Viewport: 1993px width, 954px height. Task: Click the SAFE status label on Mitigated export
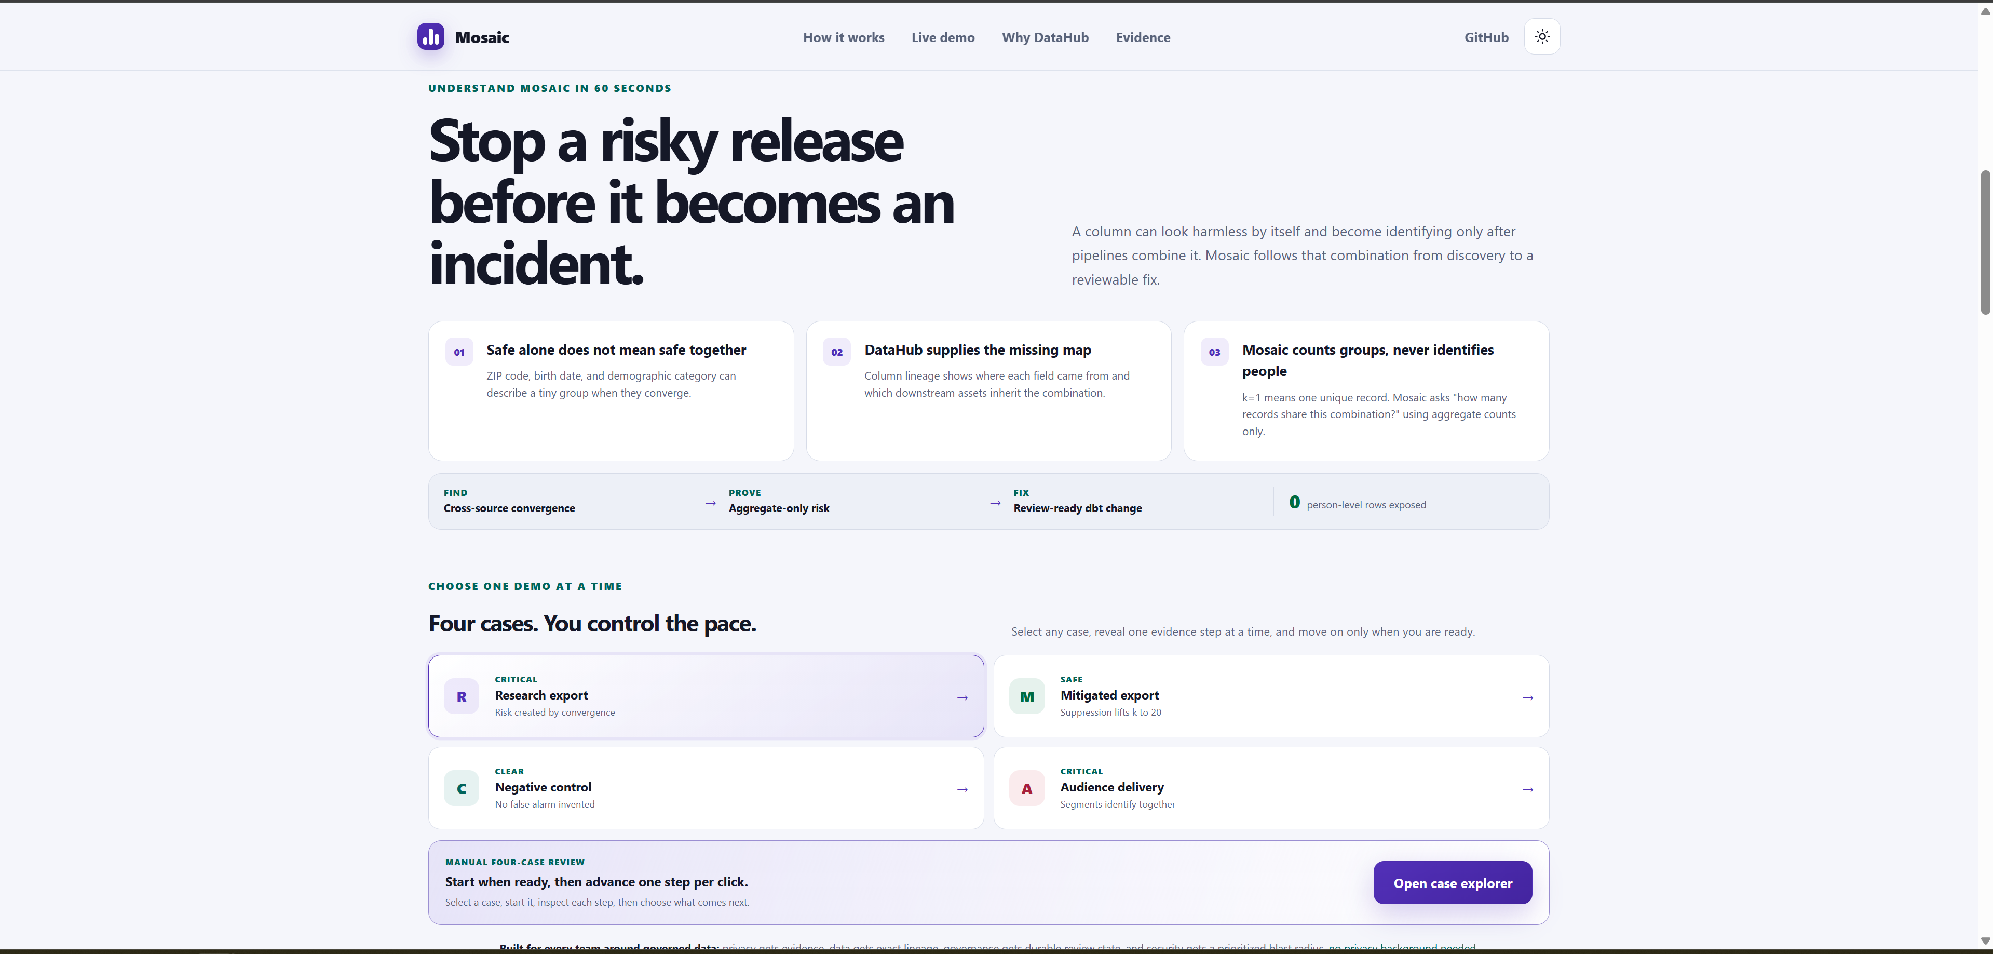[x=1071, y=679]
